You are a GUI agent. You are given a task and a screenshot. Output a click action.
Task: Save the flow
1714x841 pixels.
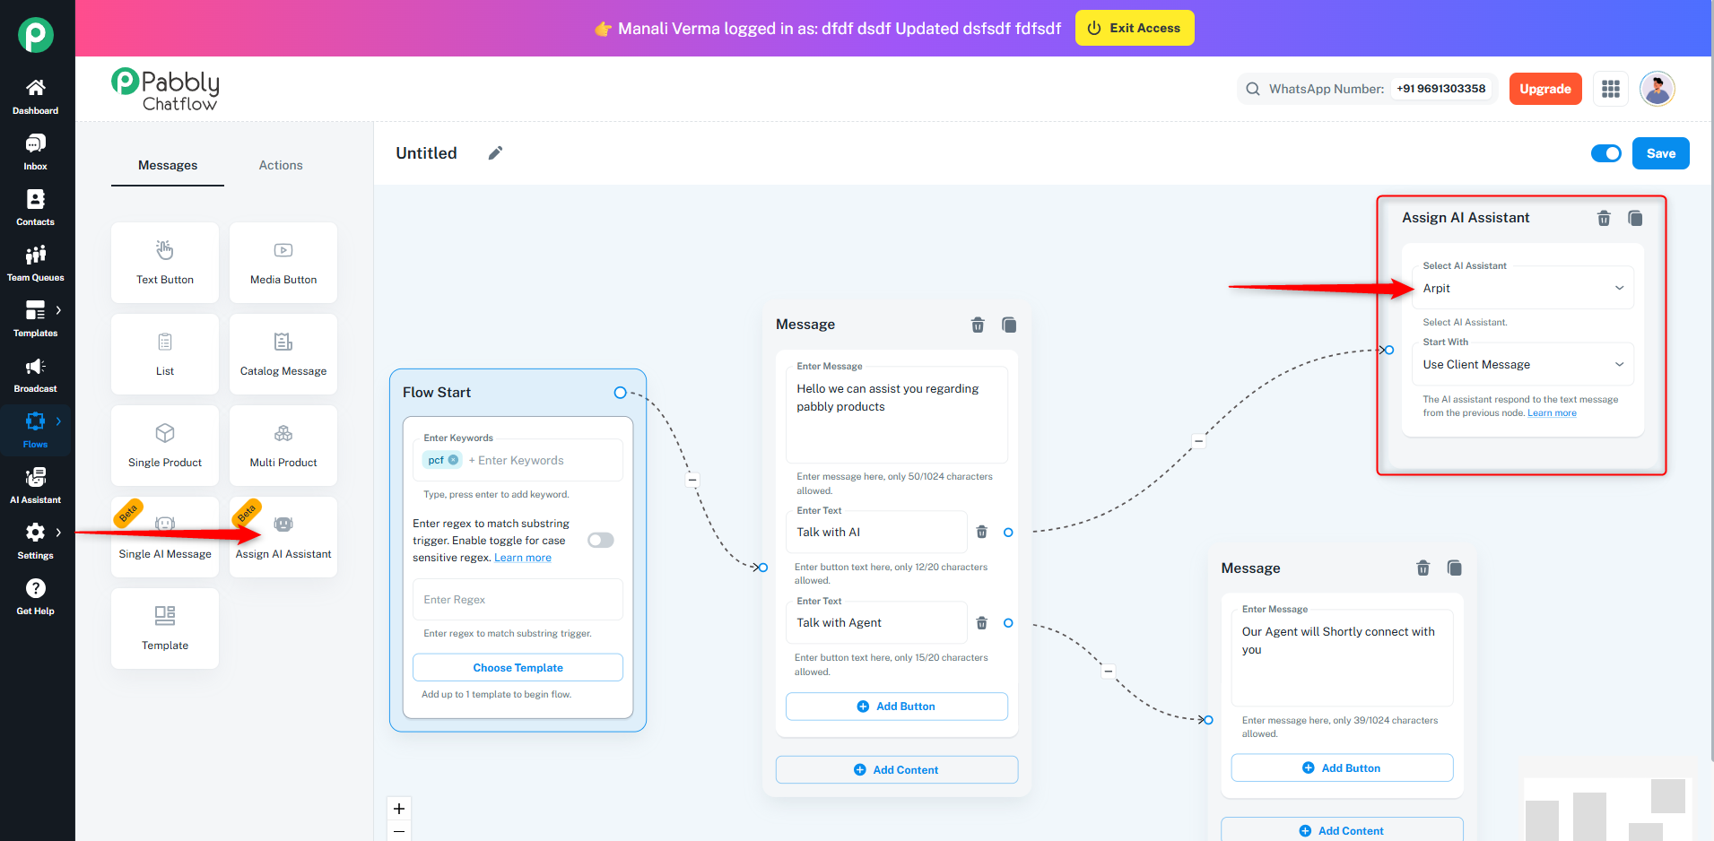[1660, 153]
